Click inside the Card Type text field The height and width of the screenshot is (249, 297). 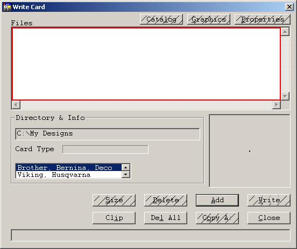click(105, 149)
